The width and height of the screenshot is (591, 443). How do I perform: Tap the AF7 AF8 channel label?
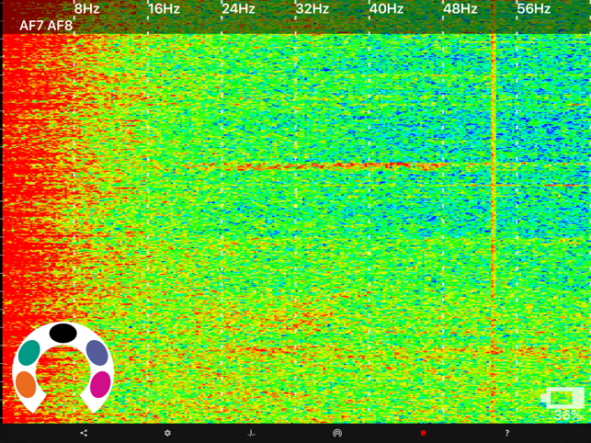point(46,26)
